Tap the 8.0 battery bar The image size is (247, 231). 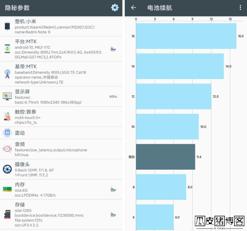coord(161,187)
